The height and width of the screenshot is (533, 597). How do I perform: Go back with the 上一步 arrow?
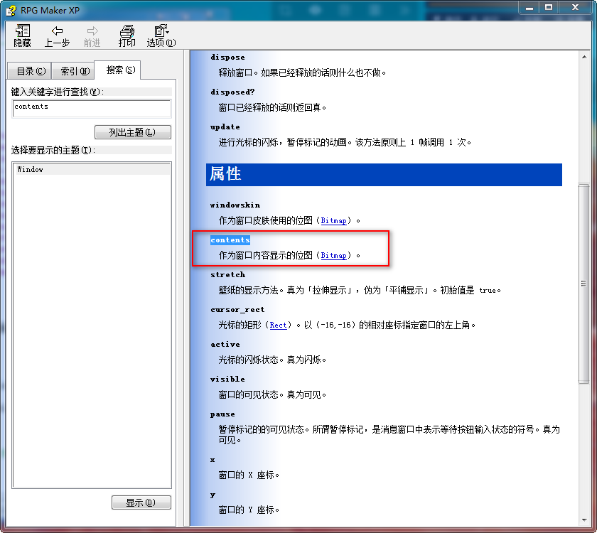(x=57, y=36)
